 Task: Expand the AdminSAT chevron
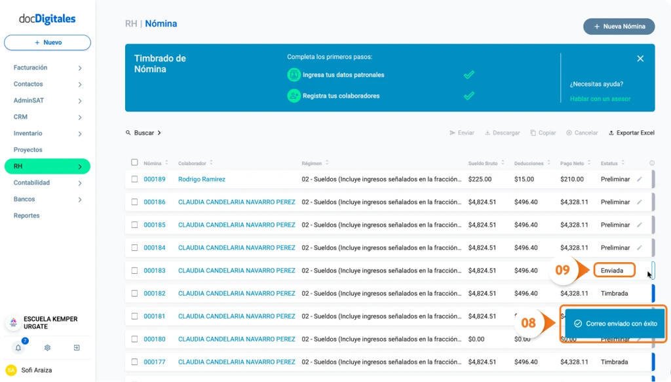[80, 101]
